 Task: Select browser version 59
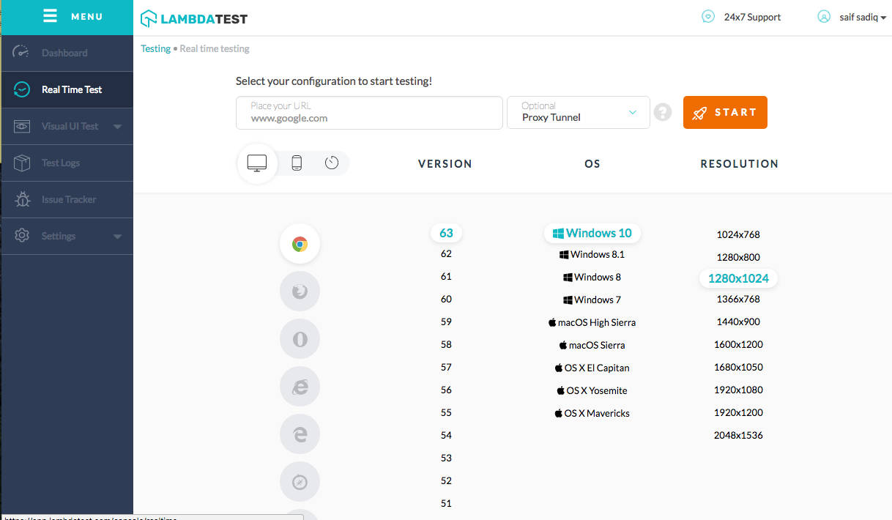[446, 322]
